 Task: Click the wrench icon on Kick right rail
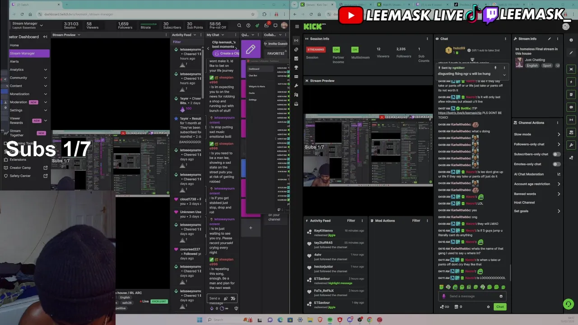(571, 145)
